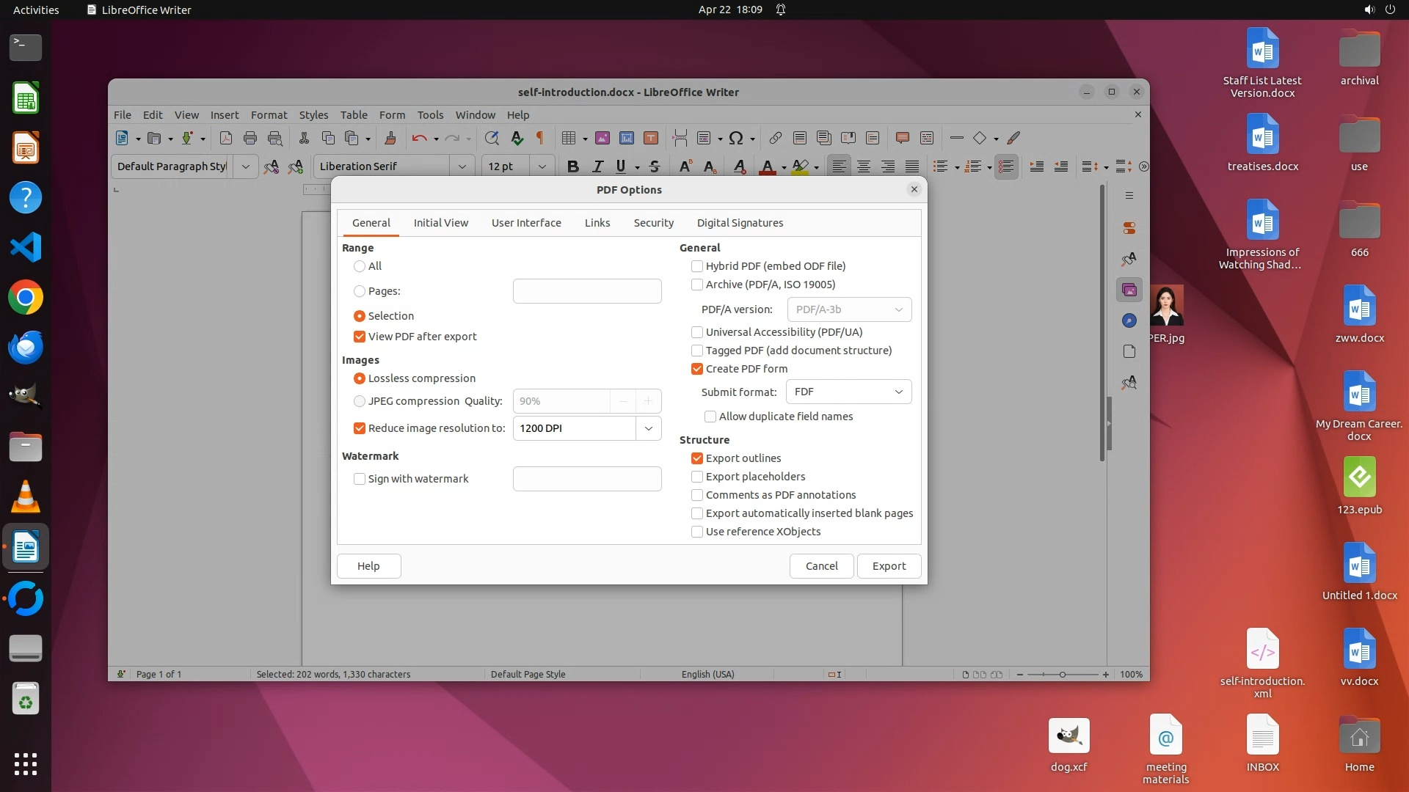Image resolution: width=1409 pixels, height=792 pixels.
Task: Open the Navigator sidebar compass icon
Action: tap(1129, 320)
